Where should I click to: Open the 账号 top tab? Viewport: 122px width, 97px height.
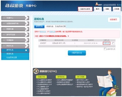pos(98,9)
